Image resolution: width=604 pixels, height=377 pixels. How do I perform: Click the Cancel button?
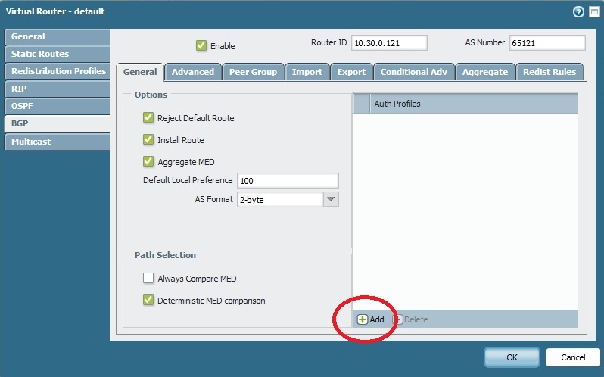tap(573, 357)
